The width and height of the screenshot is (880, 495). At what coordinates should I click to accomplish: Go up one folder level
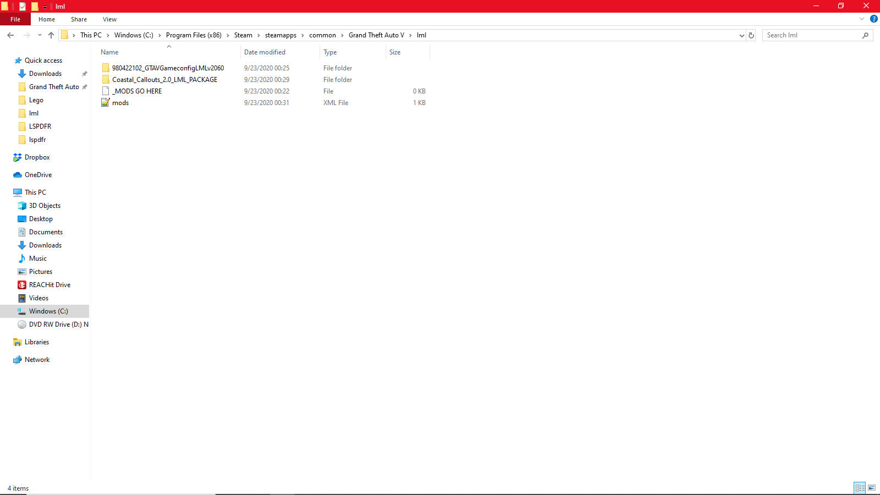(51, 35)
